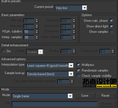118x108 pixels.
Task: Decrease Interp. samples with down arrow
Action: tap(37, 38)
